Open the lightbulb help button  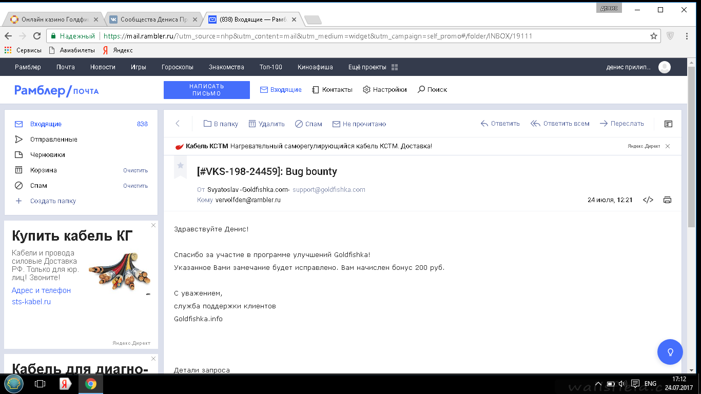coord(670,352)
